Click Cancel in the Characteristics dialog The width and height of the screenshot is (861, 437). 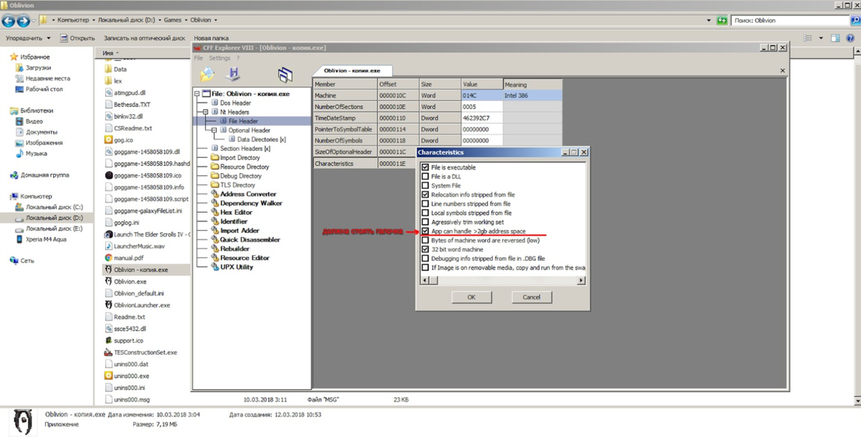[x=531, y=297]
